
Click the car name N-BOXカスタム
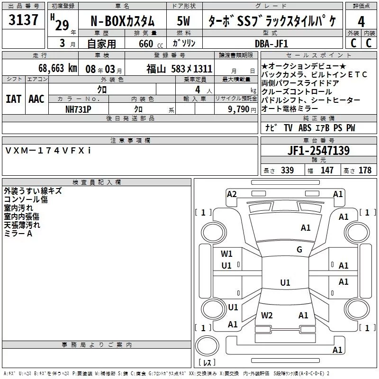coord(122,21)
